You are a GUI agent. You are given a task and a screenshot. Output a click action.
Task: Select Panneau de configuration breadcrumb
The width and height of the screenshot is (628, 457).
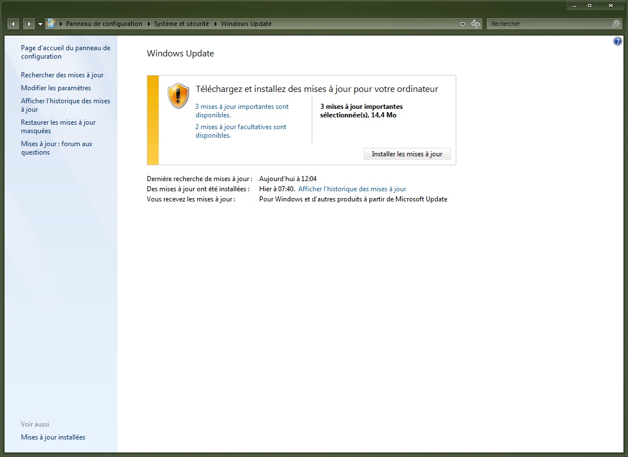point(104,24)
